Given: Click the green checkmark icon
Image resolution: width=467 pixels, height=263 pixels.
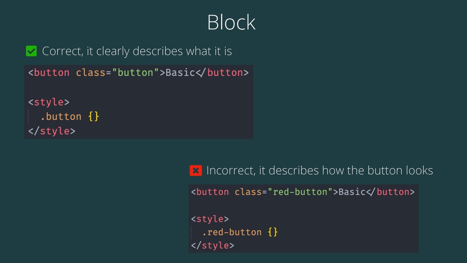Looking at the screenshot, I should coord(31,51).
